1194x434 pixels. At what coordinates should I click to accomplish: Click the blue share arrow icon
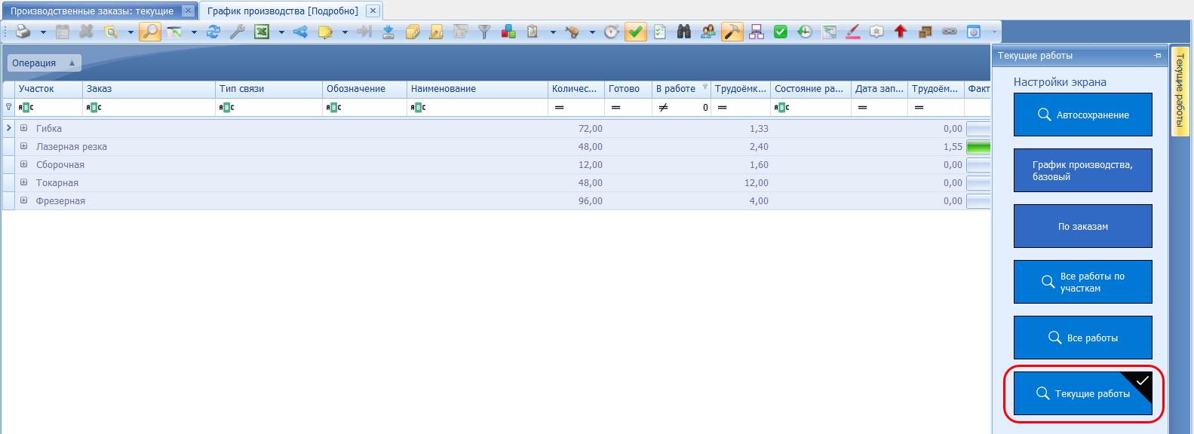pyautogui.click(x=301, y=32)
